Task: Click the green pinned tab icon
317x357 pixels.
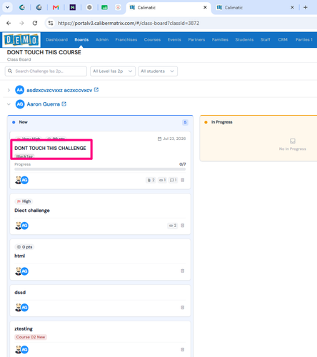Action: [x=104, y=8]
